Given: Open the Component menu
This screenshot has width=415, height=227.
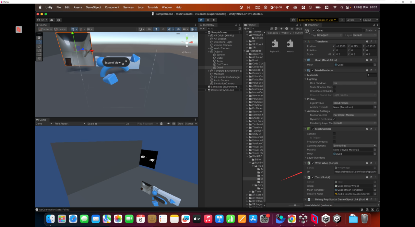Looking at the screenshot, I should pyautogui.click(x=112, y=7).
